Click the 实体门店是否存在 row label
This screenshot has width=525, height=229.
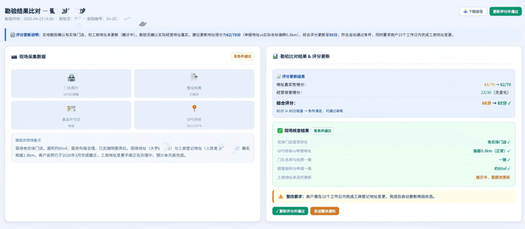293,142
